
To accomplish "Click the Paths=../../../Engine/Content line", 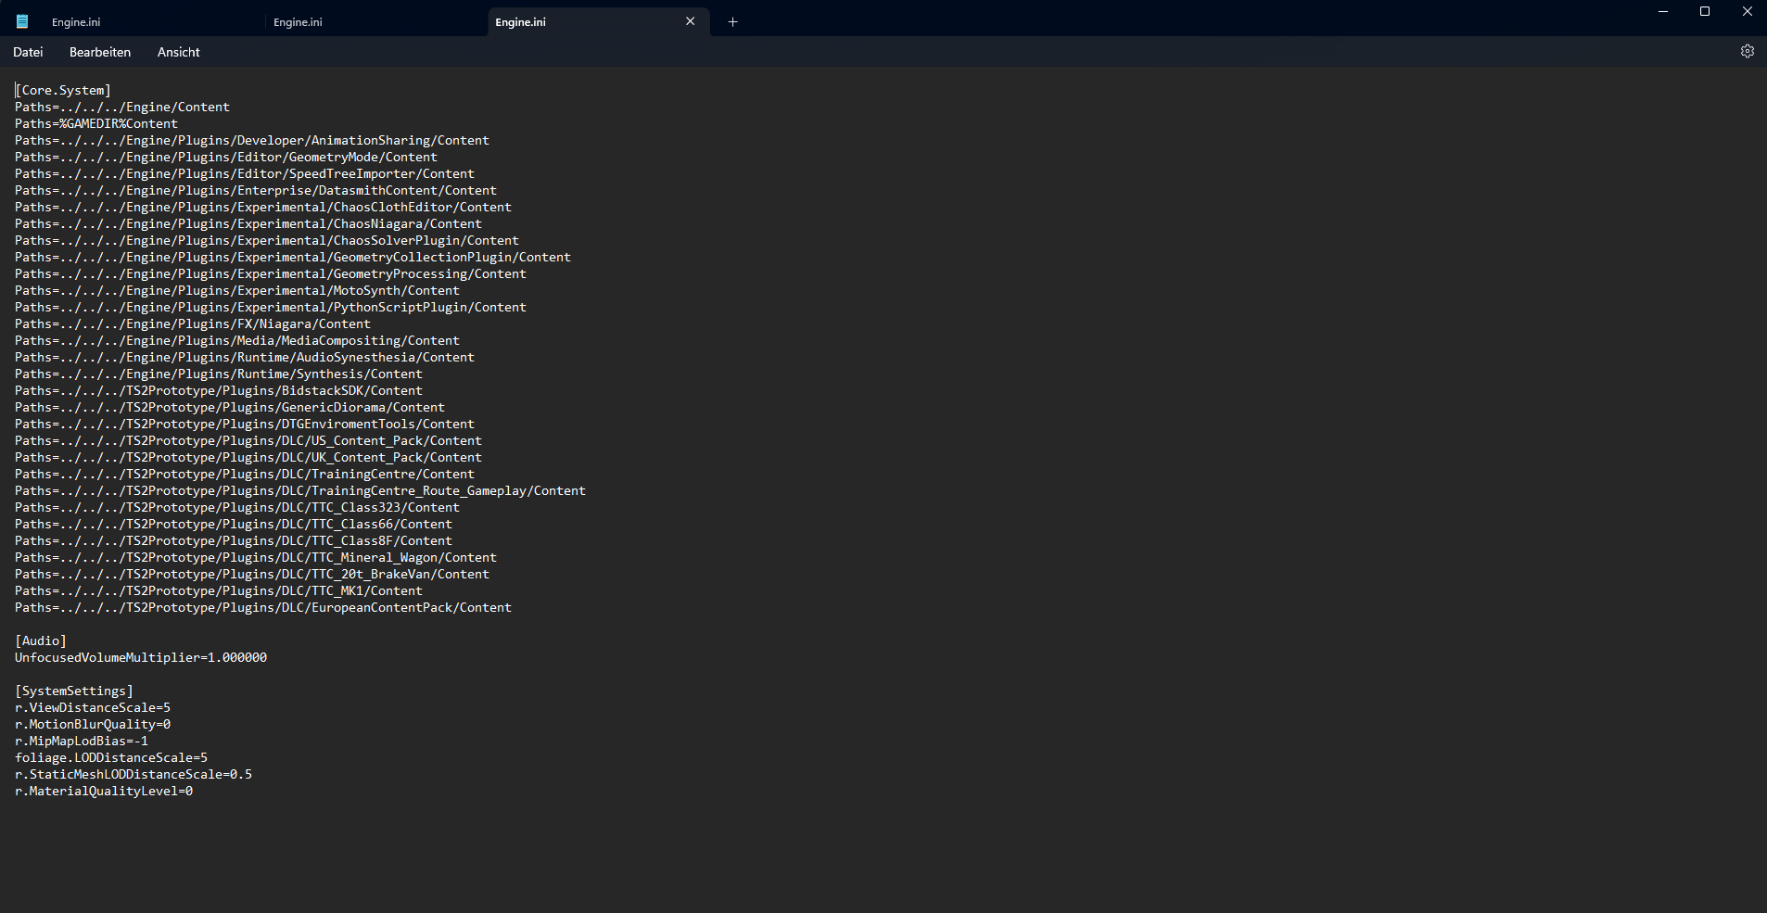I will point(122,107).
